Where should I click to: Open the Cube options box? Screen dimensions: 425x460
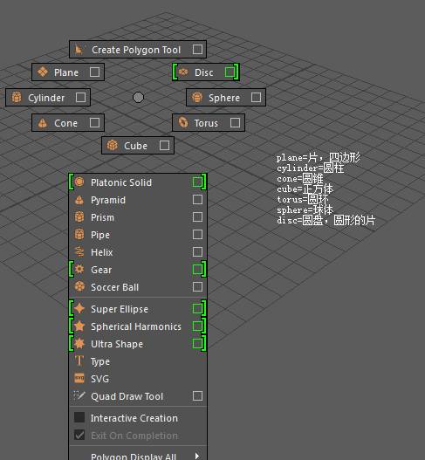point(164,145)
